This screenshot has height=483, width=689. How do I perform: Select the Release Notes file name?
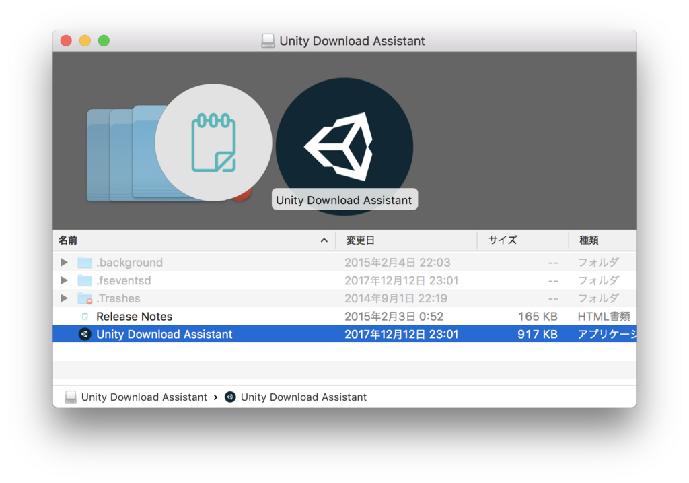(134, 317)
